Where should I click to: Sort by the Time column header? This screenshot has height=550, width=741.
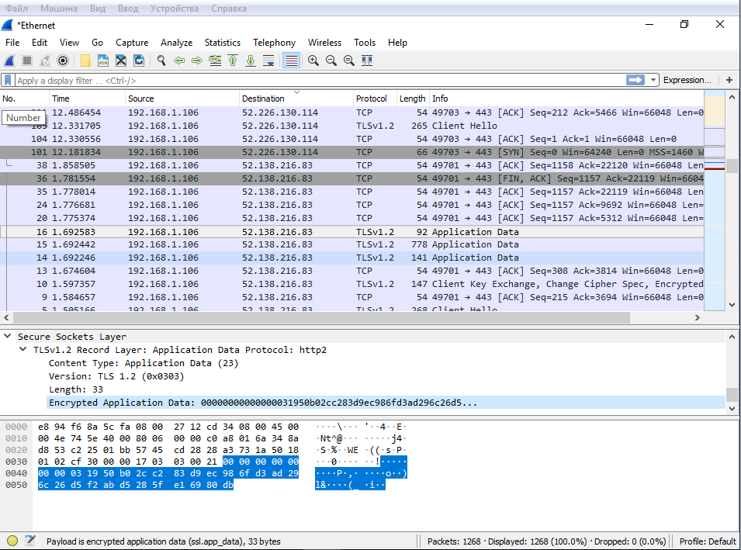tap(88, 99)
